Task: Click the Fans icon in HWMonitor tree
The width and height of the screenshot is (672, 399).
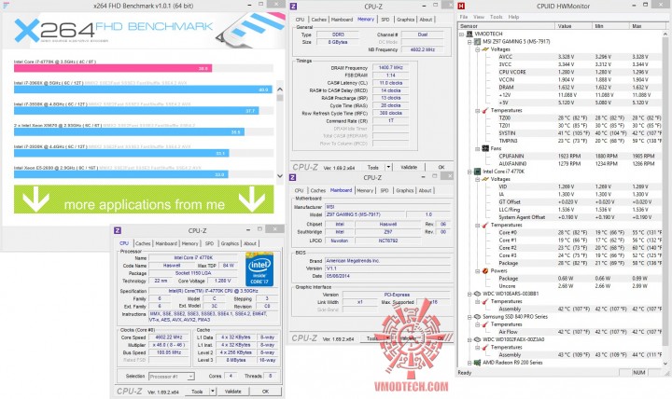Action: pos(485,148)
